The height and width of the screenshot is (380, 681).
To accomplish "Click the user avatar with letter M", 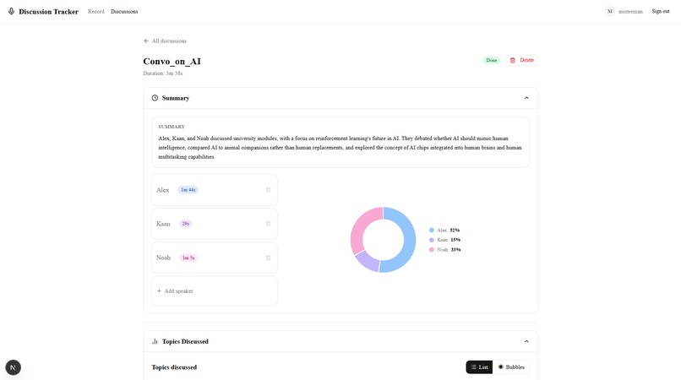I will (x=610, y=12).
